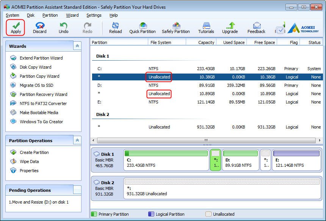Open the Wizard menu

pos(72,15)
